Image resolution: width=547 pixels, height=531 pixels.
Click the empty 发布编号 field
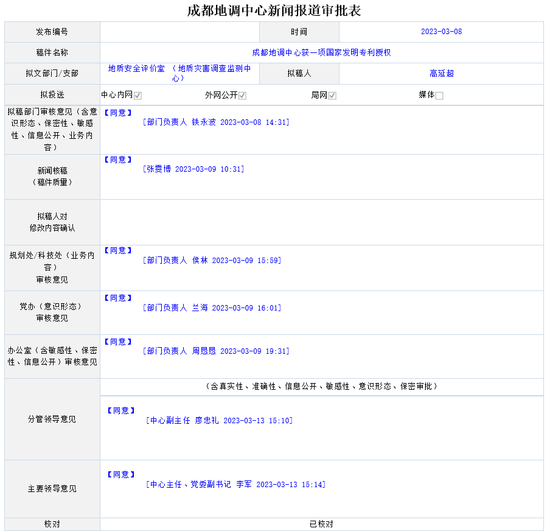coord(179,32)
